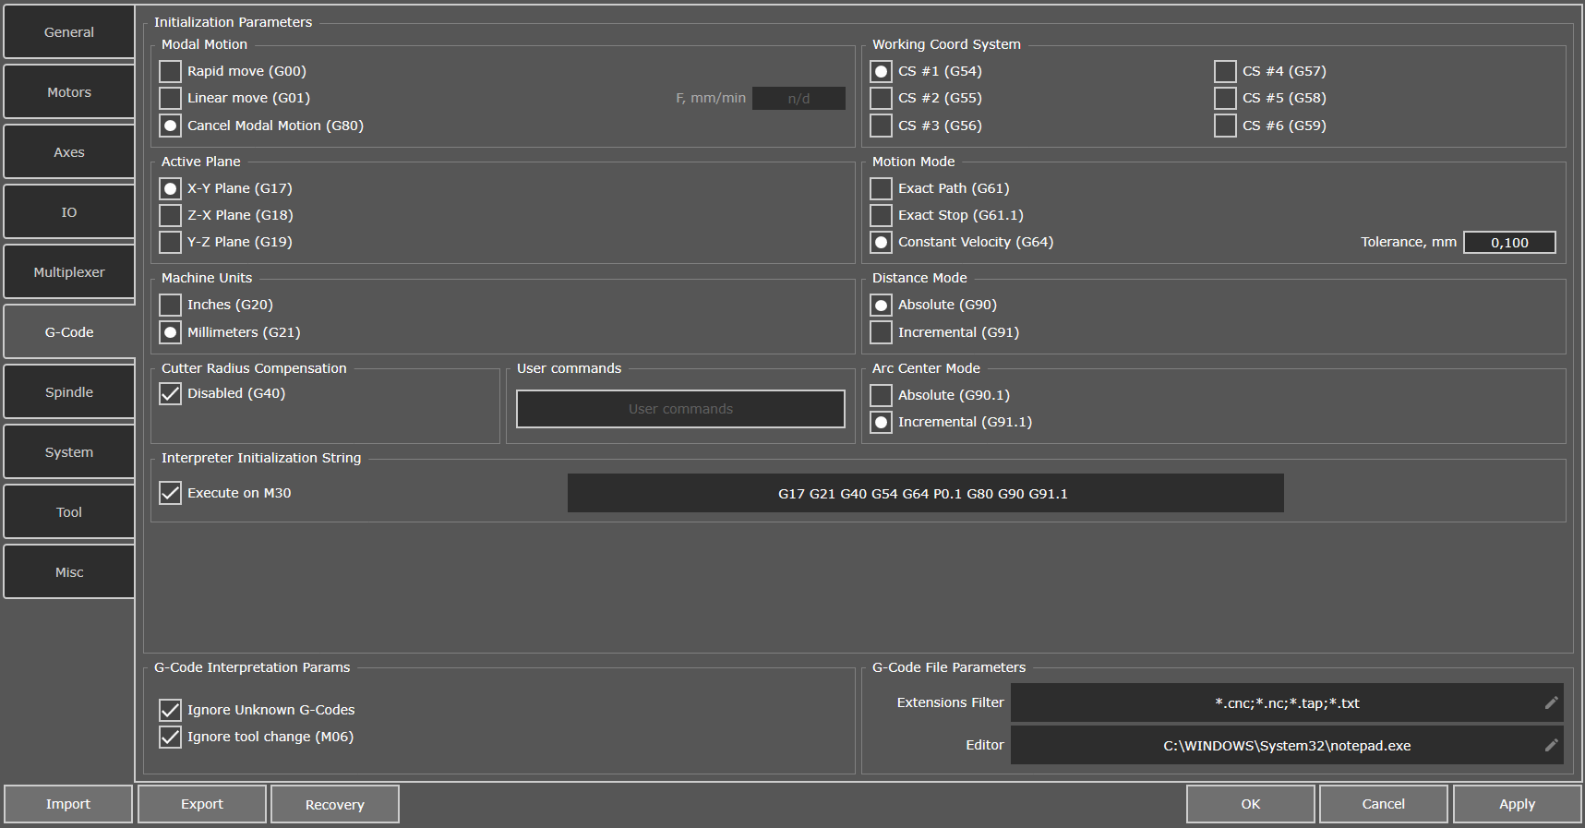Uncheck Execute on M30 checkbox

(x=170, y=493)
